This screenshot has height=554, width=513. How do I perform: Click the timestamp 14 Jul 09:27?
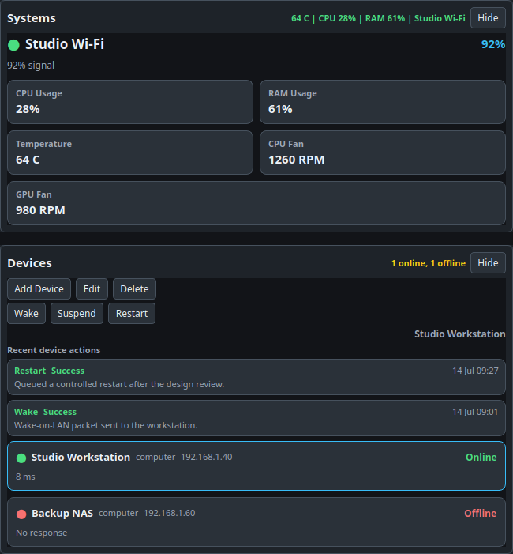click(x=475, y=371)
